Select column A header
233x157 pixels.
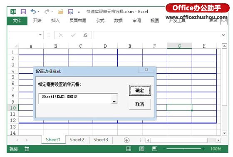click(31, 46)
